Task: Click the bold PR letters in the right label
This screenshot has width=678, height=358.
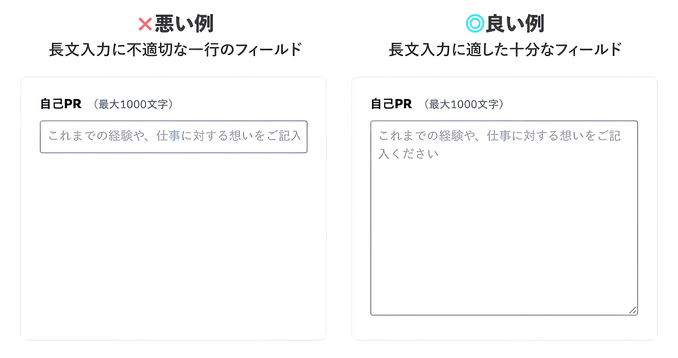Action: [403, 104]
